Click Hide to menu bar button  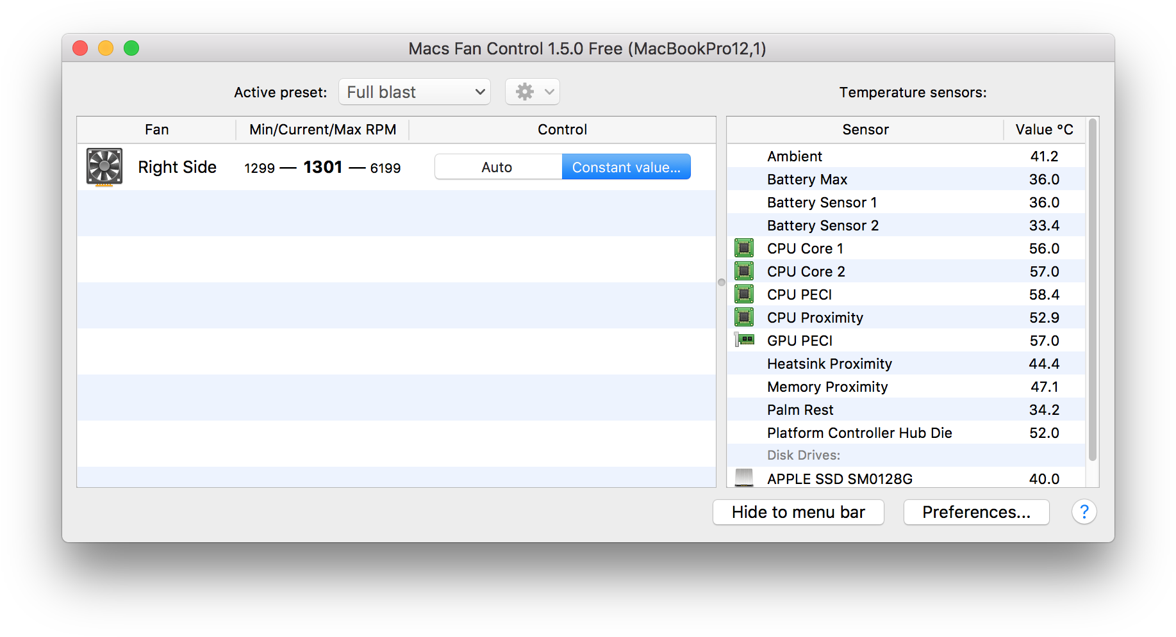tap(799, 512)
